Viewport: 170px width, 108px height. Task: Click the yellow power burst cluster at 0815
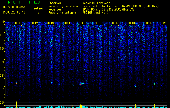point(82,106)
